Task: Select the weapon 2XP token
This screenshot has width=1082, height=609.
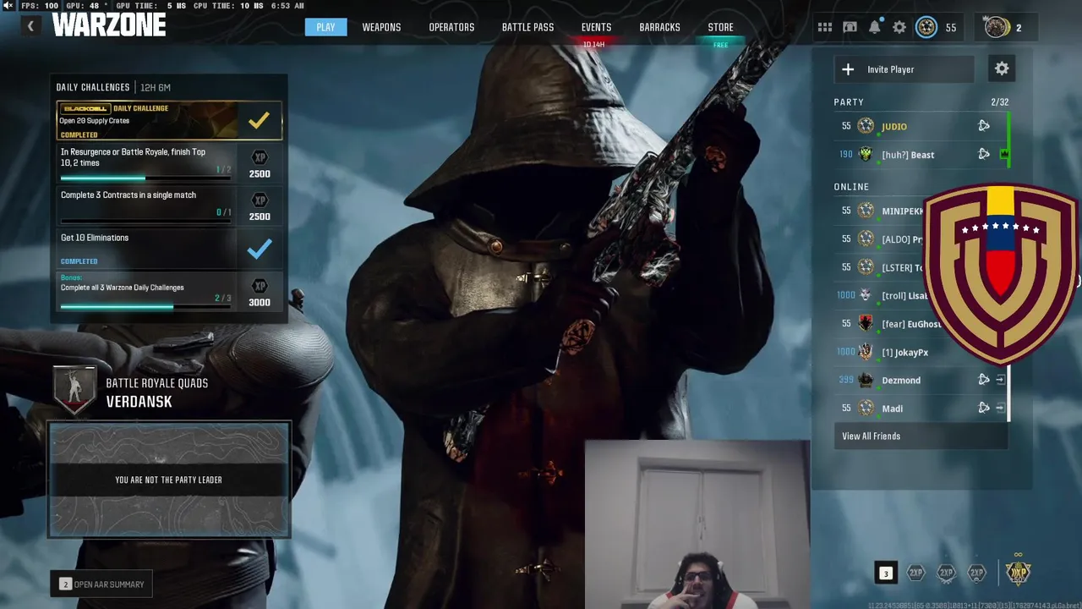Action: click(946, 573)
